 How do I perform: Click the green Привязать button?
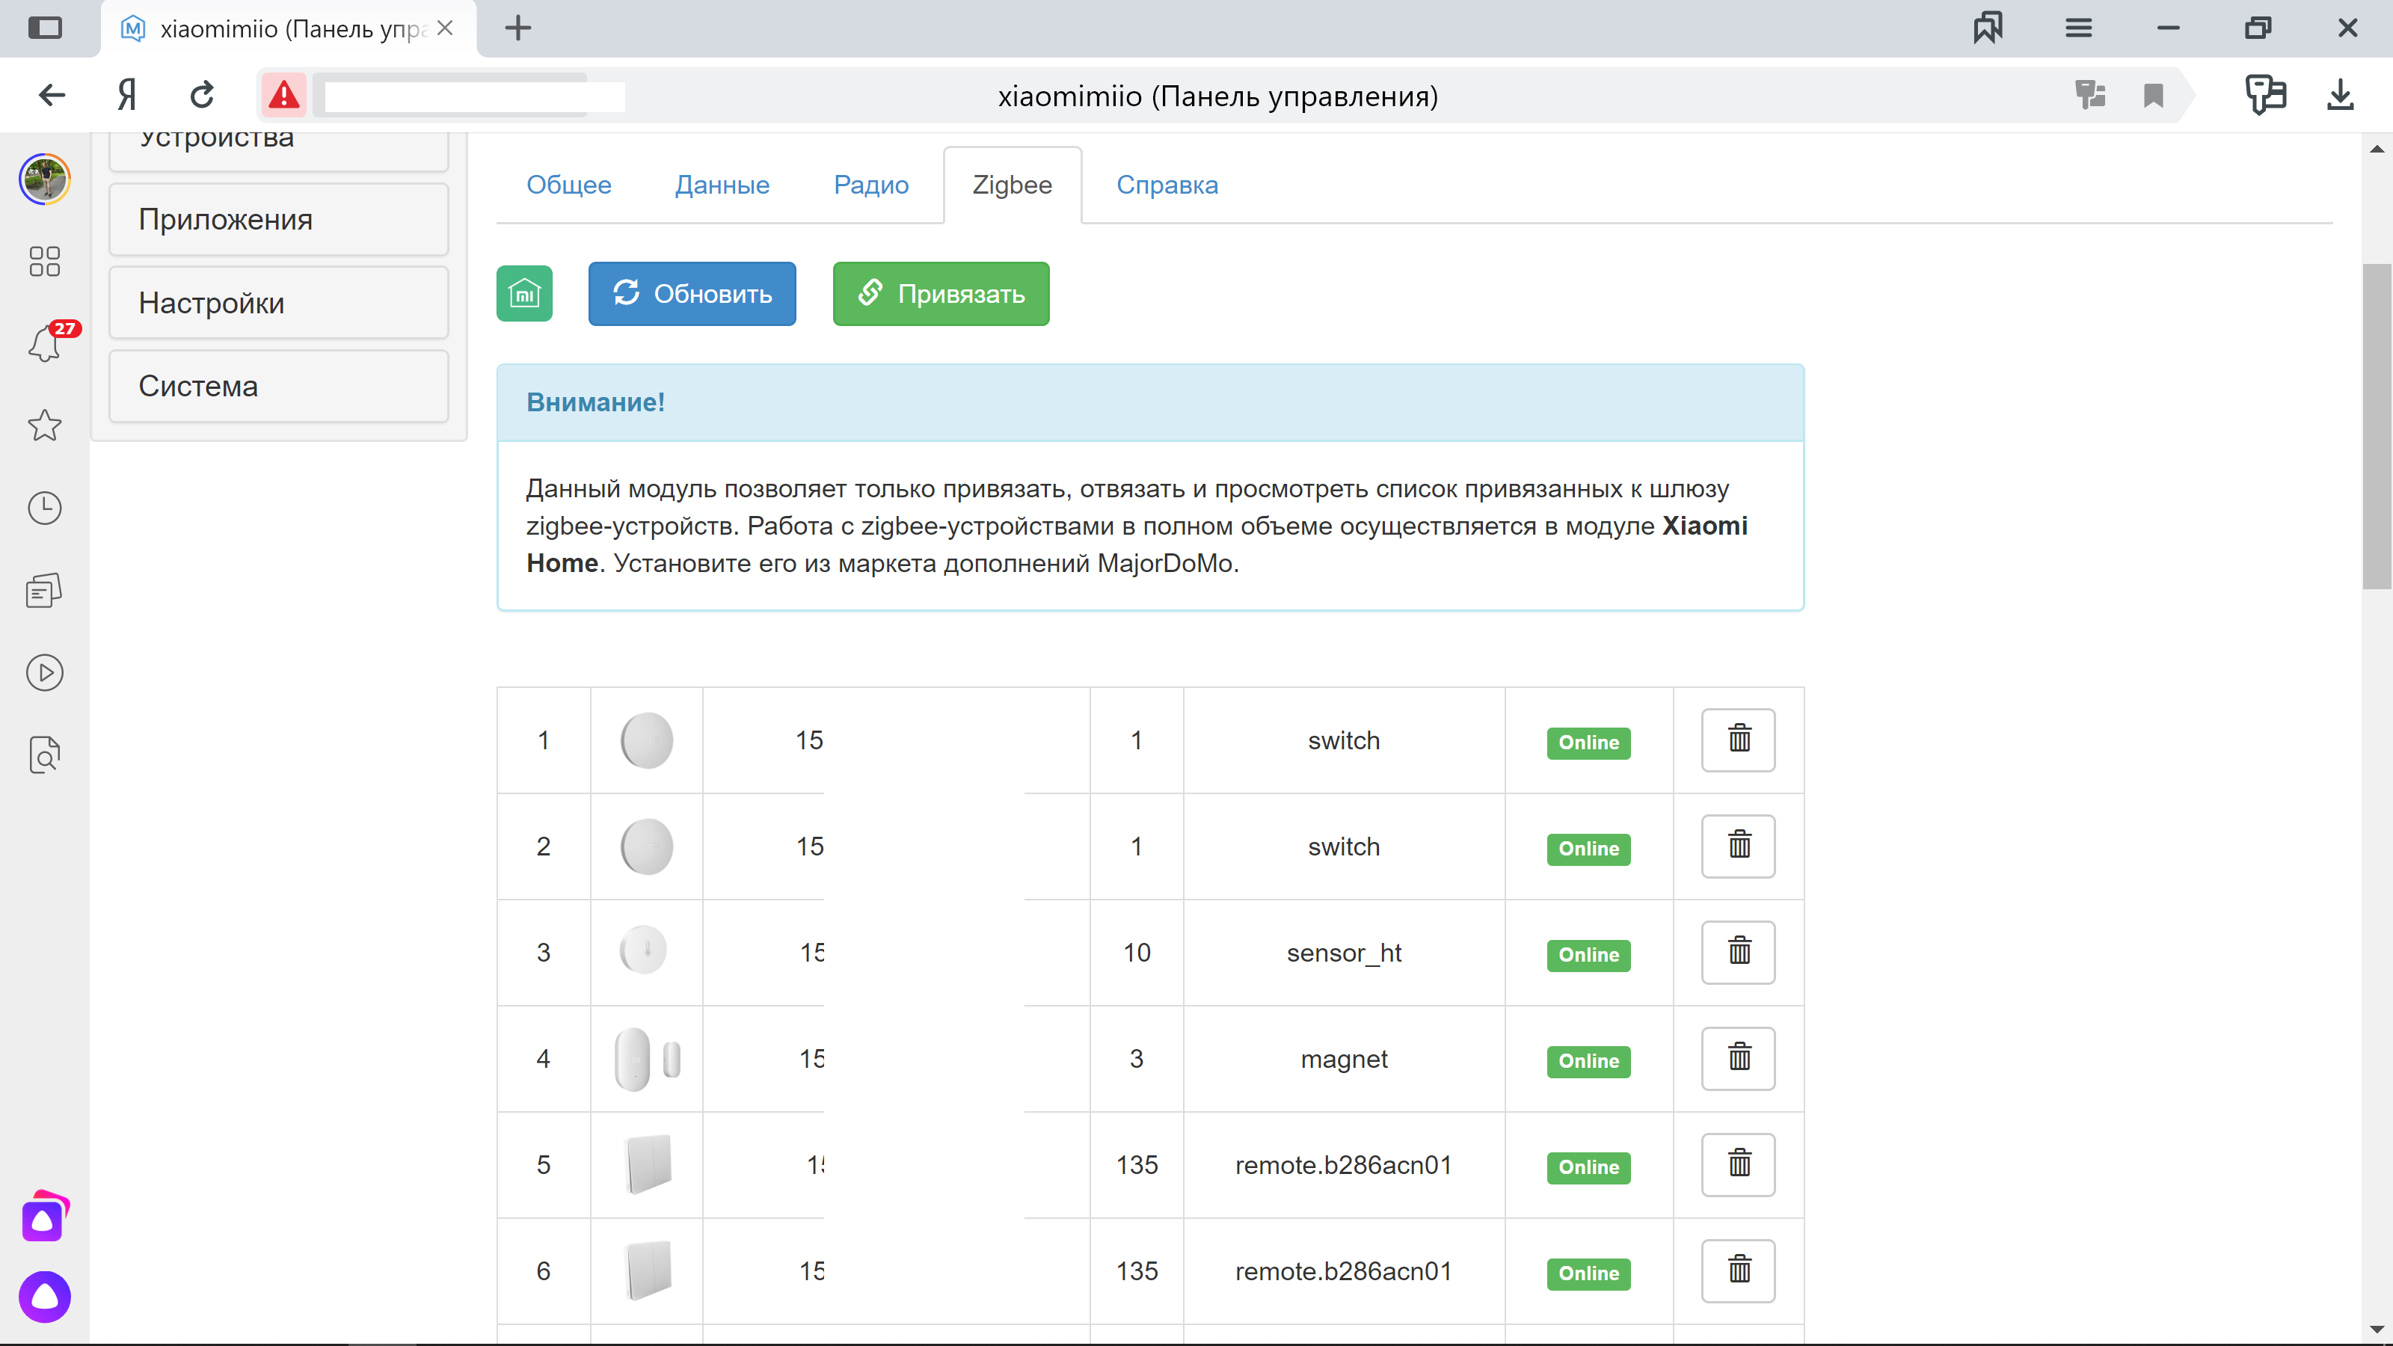(x=940, y=294)
